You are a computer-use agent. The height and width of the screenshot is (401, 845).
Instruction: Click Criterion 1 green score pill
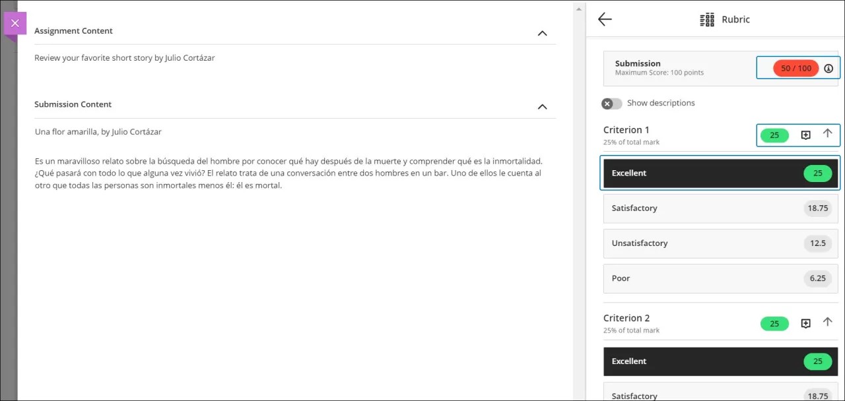774,135
